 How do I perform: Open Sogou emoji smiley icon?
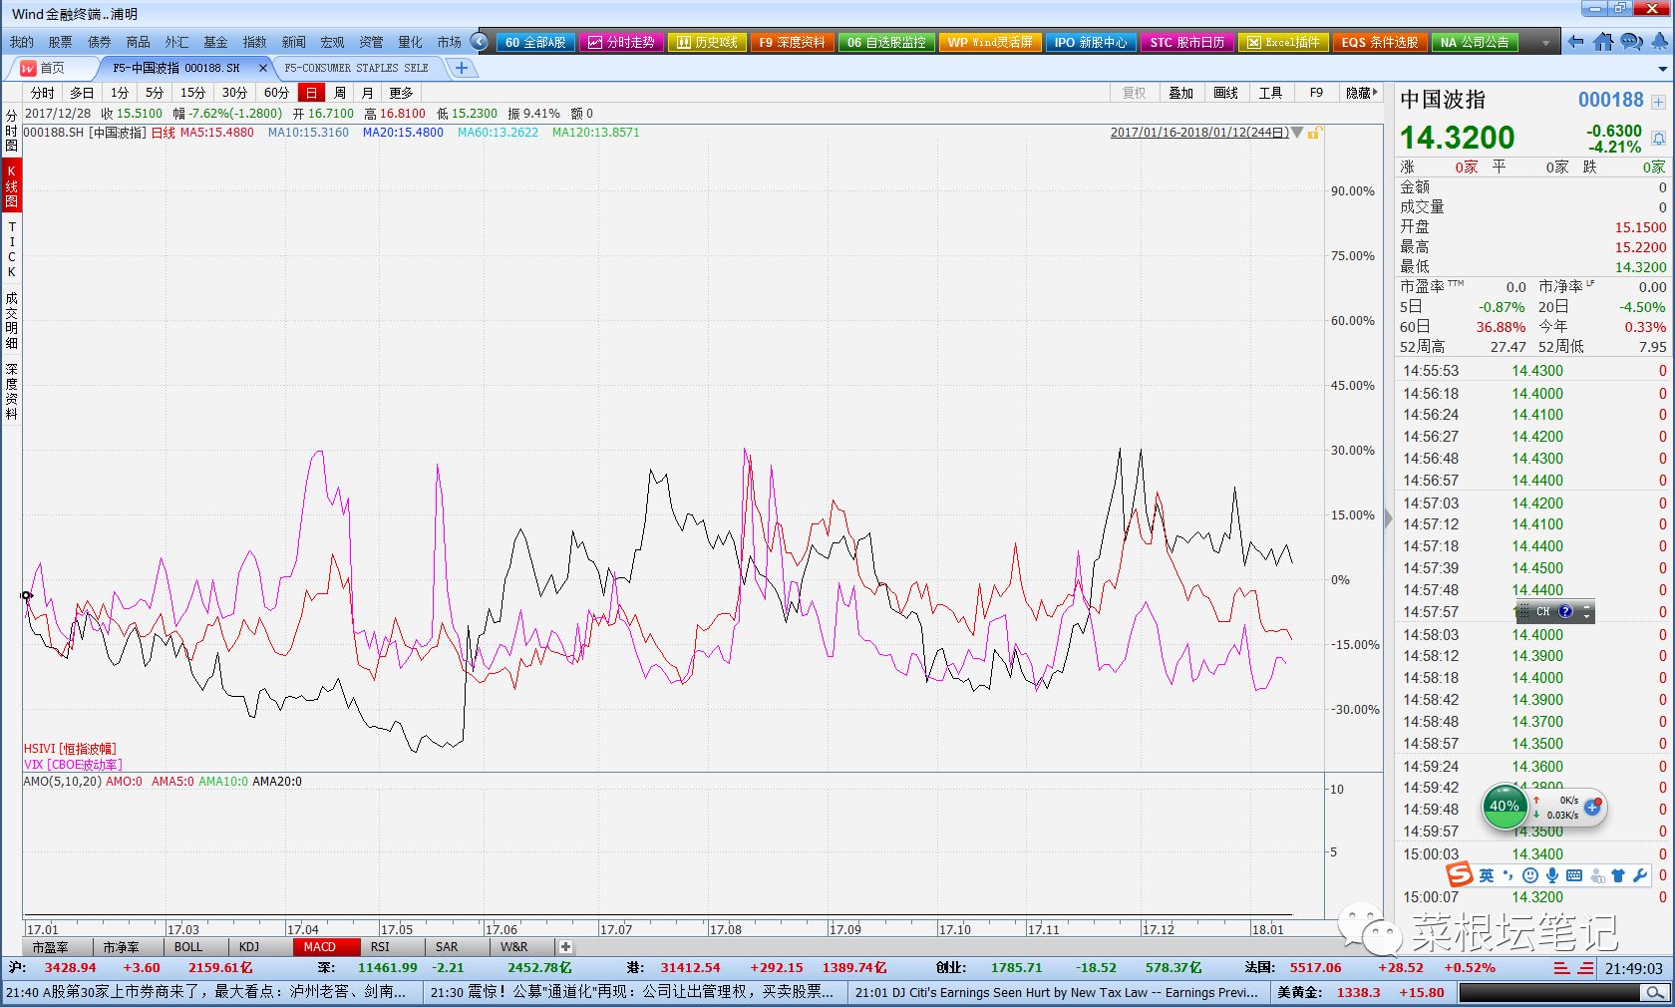[x=1530, y=875]
